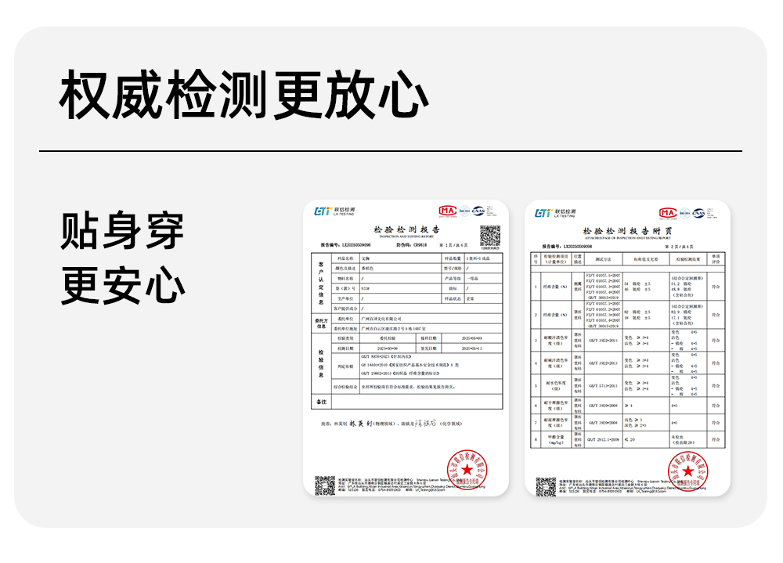
Task: Click the red round seal on first-page report
Action: [467, 470]
